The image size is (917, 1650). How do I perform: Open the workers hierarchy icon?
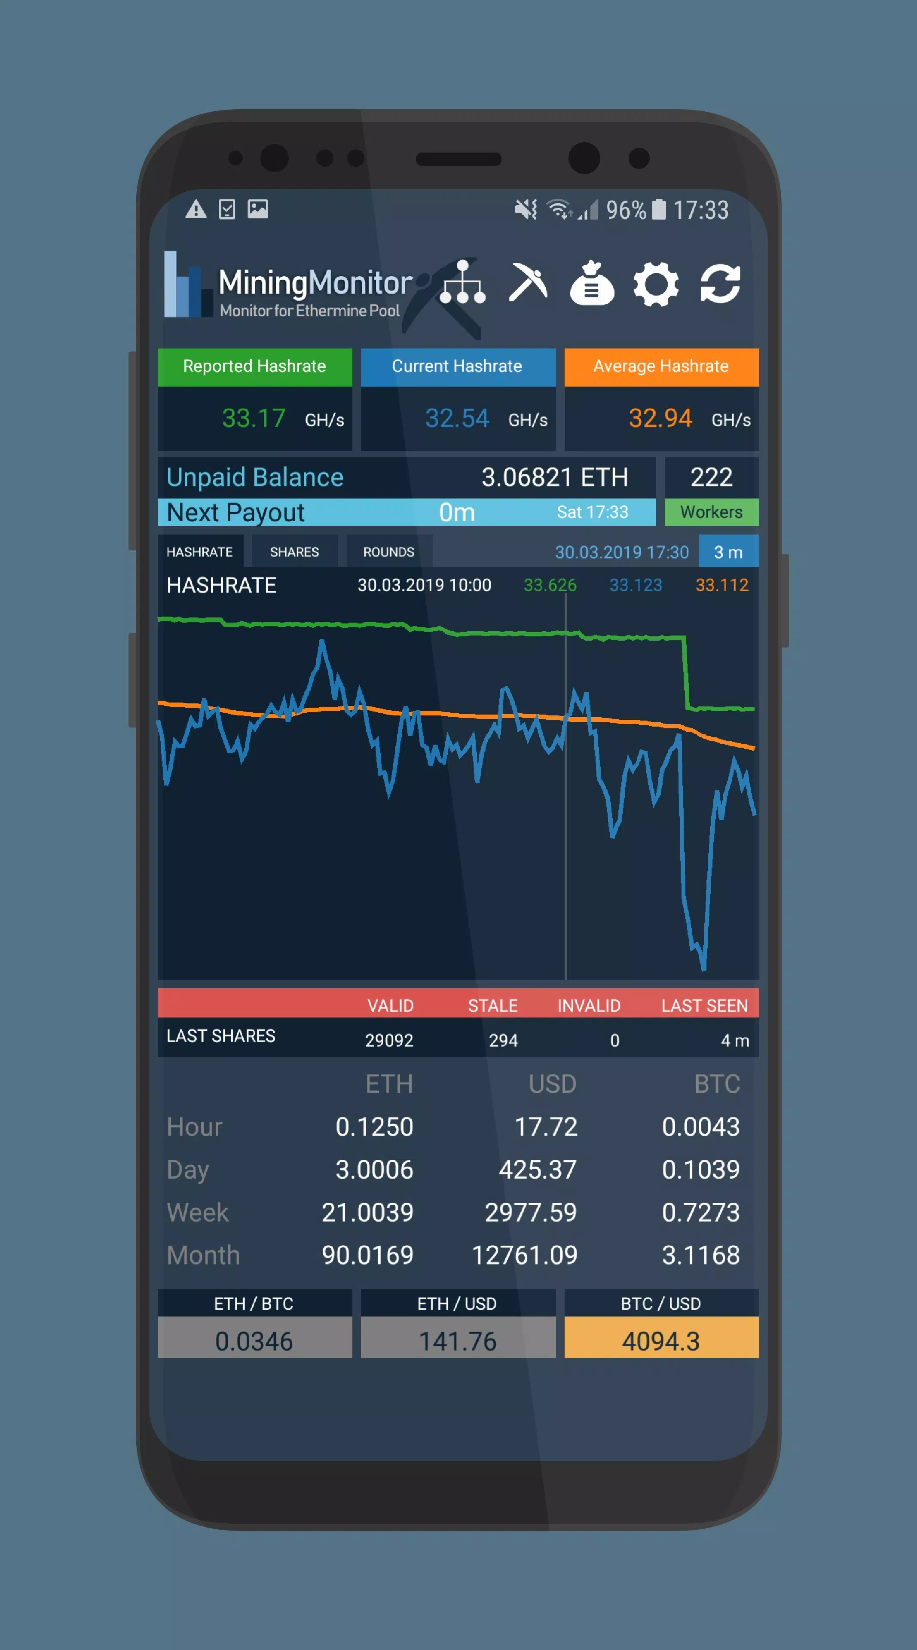point(462,282)
